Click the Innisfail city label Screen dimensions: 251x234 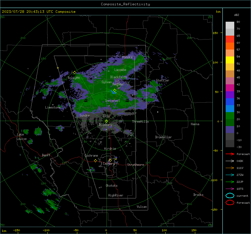coord(112,101)
